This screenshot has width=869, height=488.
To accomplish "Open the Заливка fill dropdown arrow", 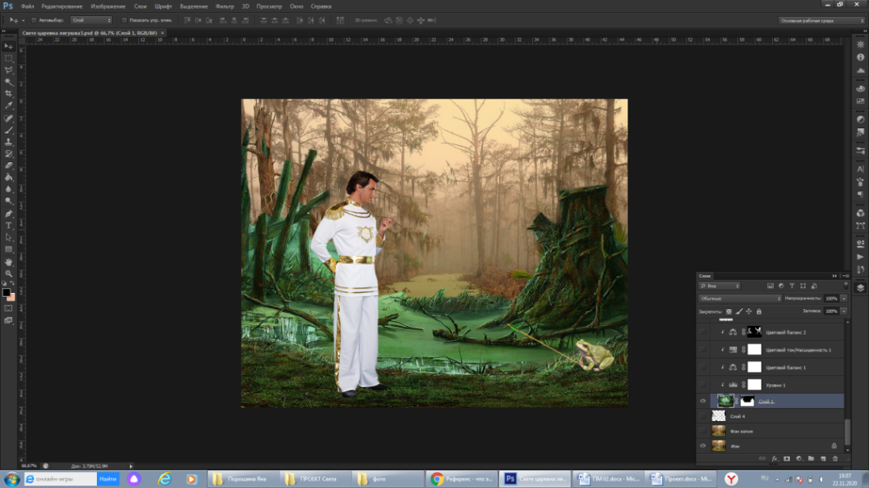I will click(844, 311).
